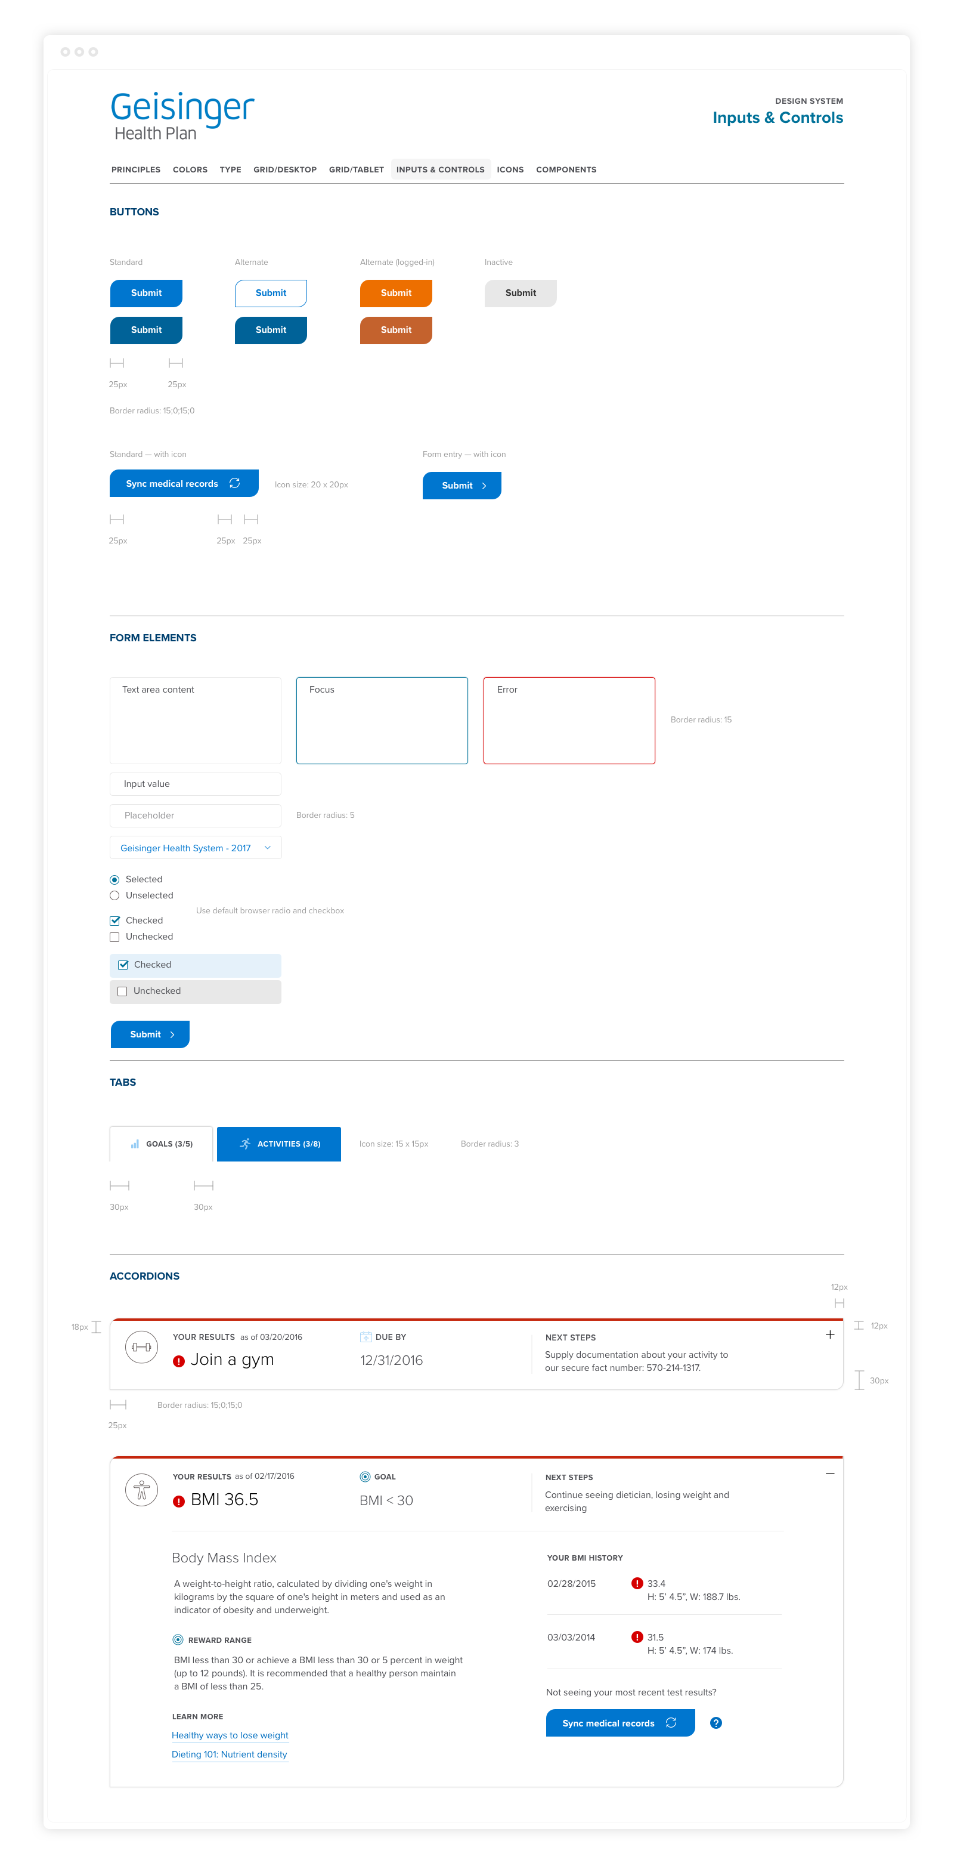Viewport: 954px width, 1872px height.
Task: Open the COMPONENTS nav item
Action: pyautogui.click(x=566, y=169)
